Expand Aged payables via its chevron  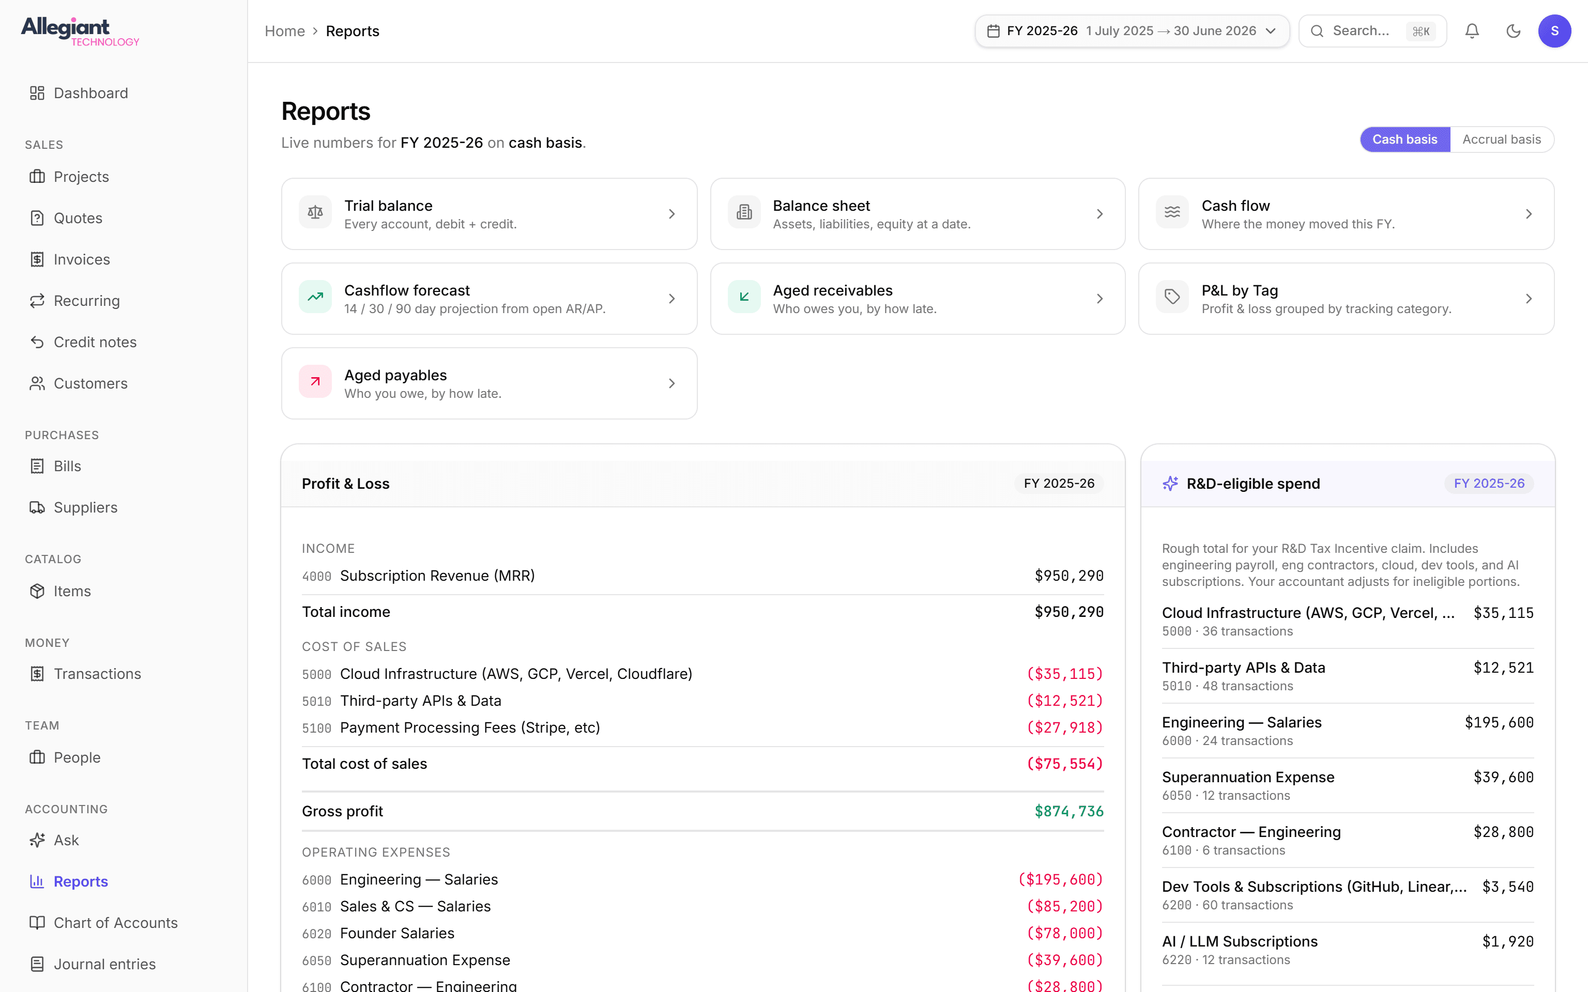tap(672, 383)
